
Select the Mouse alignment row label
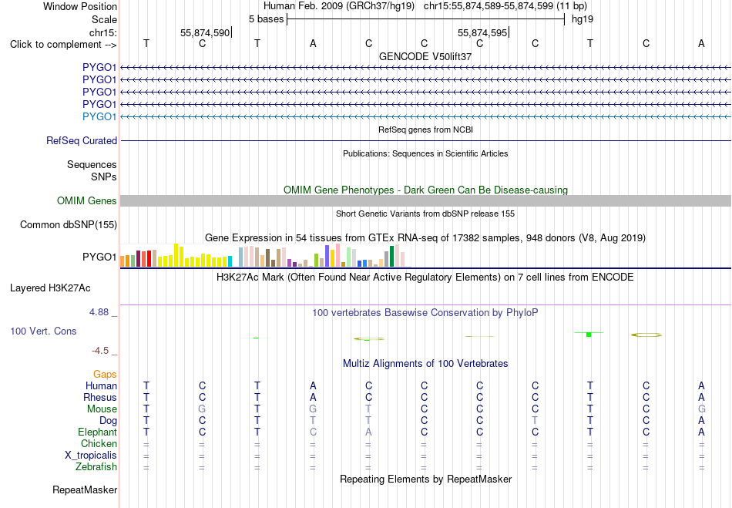click(102, 409)
